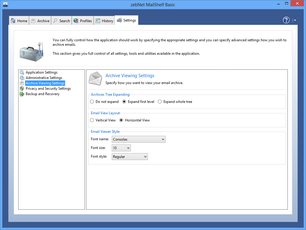
Task: Select Privacy and Security Settings entry
Action: [48, 89]
